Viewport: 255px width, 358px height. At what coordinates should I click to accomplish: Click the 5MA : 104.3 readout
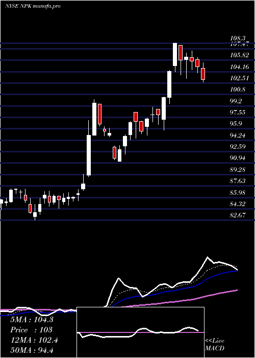click(x=32, y=320)
